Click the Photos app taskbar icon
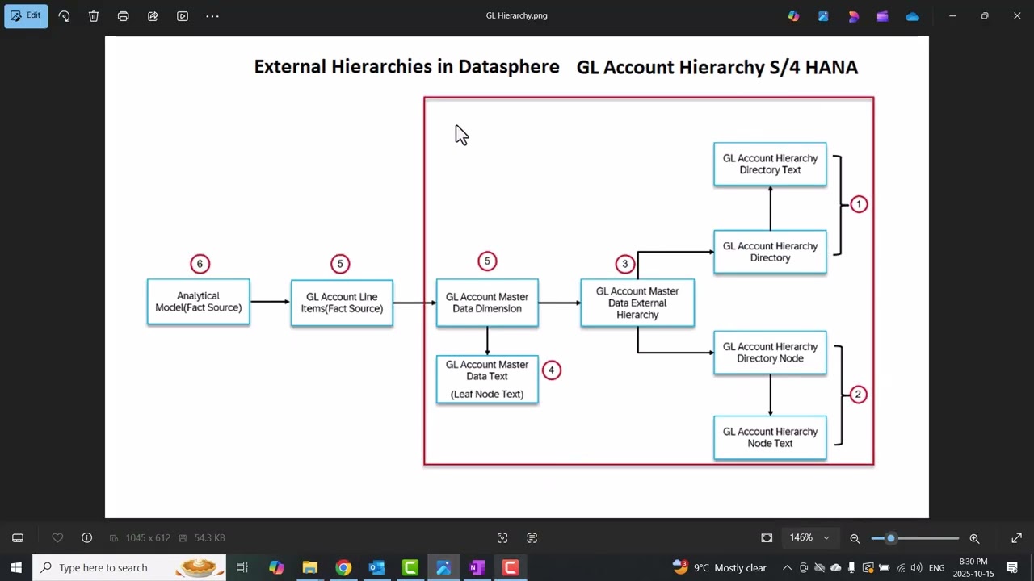The image size is (1034, 581). (443, 567)
